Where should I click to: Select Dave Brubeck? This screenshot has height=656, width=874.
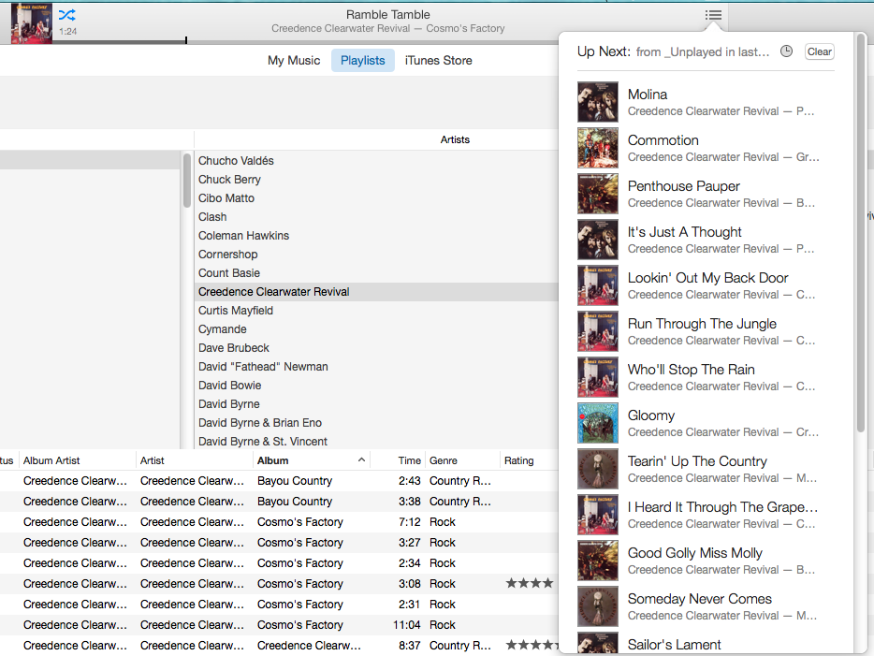point(376,348)
